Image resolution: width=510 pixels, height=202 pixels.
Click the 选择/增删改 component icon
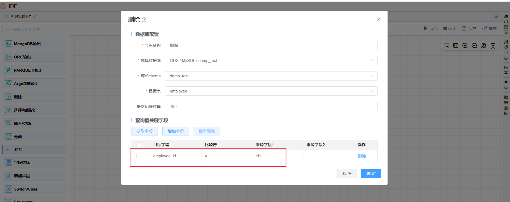pos(9,110)
